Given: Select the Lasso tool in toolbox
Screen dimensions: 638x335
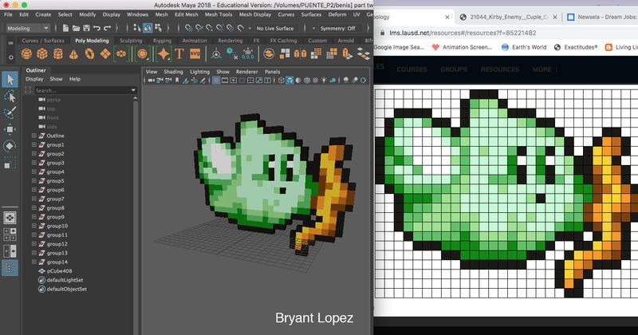Looking at the screenshot, I should point(10,96).
